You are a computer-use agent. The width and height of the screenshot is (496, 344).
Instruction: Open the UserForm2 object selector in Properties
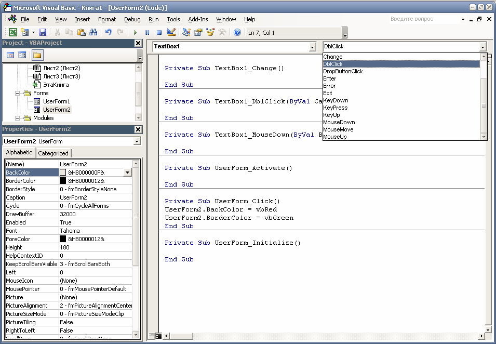(x=137, y=141)
